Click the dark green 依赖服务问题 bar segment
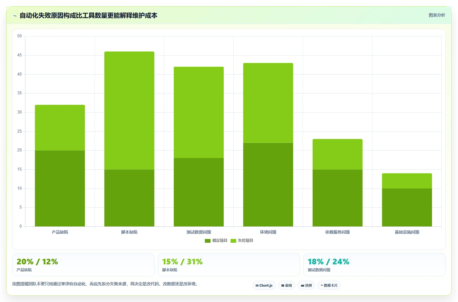This screenshot has height=302, width=458. pyautogui.click(x=338, y=198)
